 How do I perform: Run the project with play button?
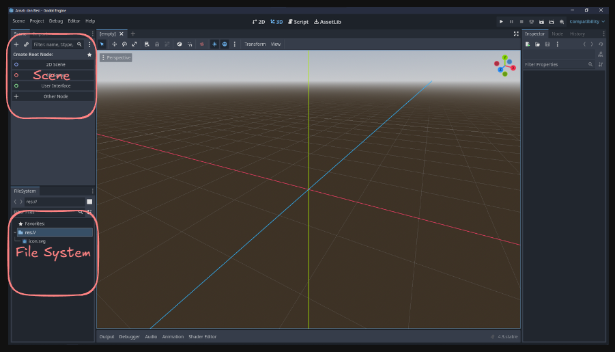(501, 22)
